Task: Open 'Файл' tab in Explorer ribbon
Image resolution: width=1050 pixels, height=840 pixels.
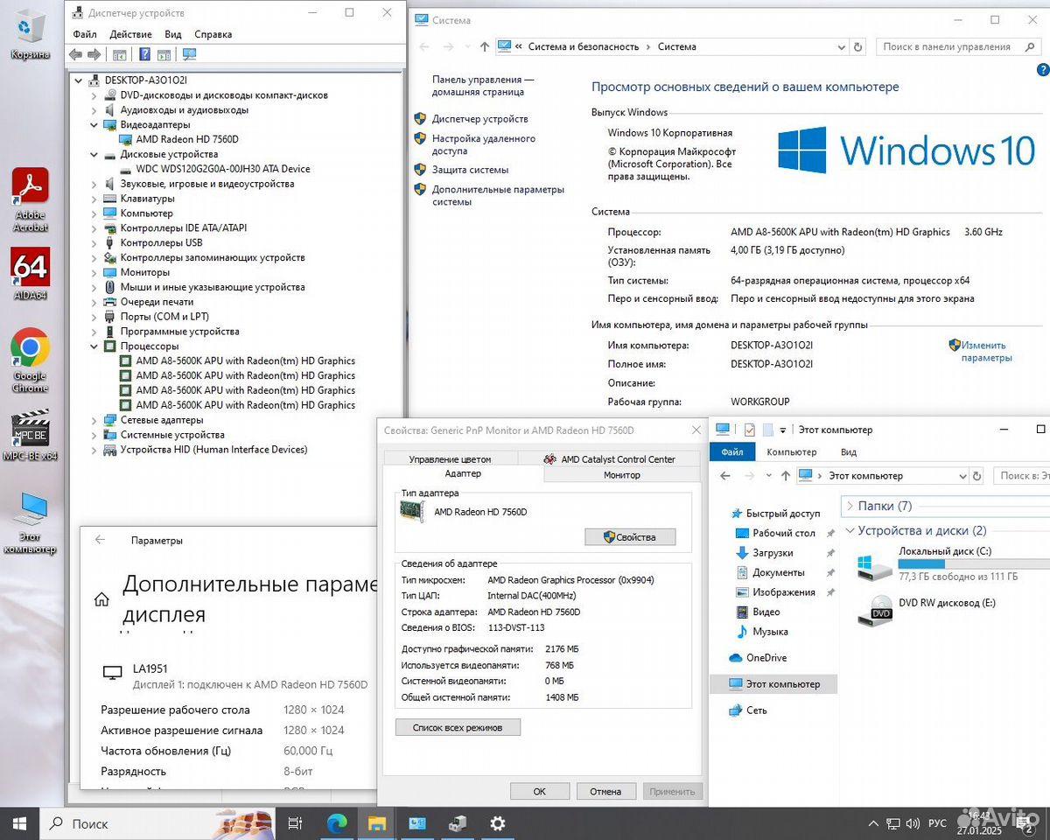Action: [x=732, y=452]
